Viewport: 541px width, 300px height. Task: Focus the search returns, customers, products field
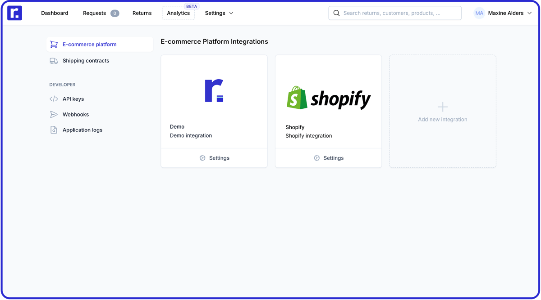[x=395, y=13]
